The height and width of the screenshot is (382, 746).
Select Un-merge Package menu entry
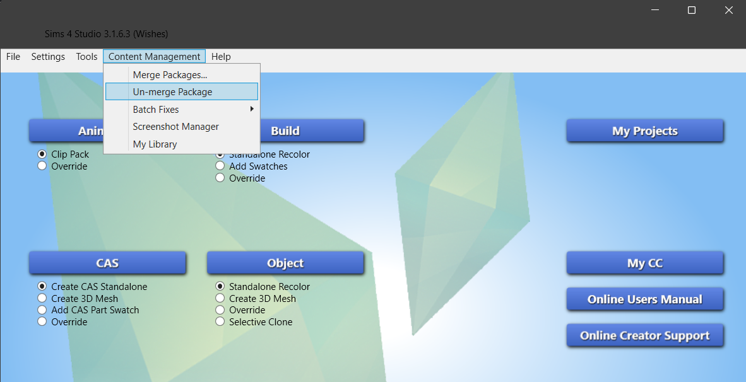182,91
